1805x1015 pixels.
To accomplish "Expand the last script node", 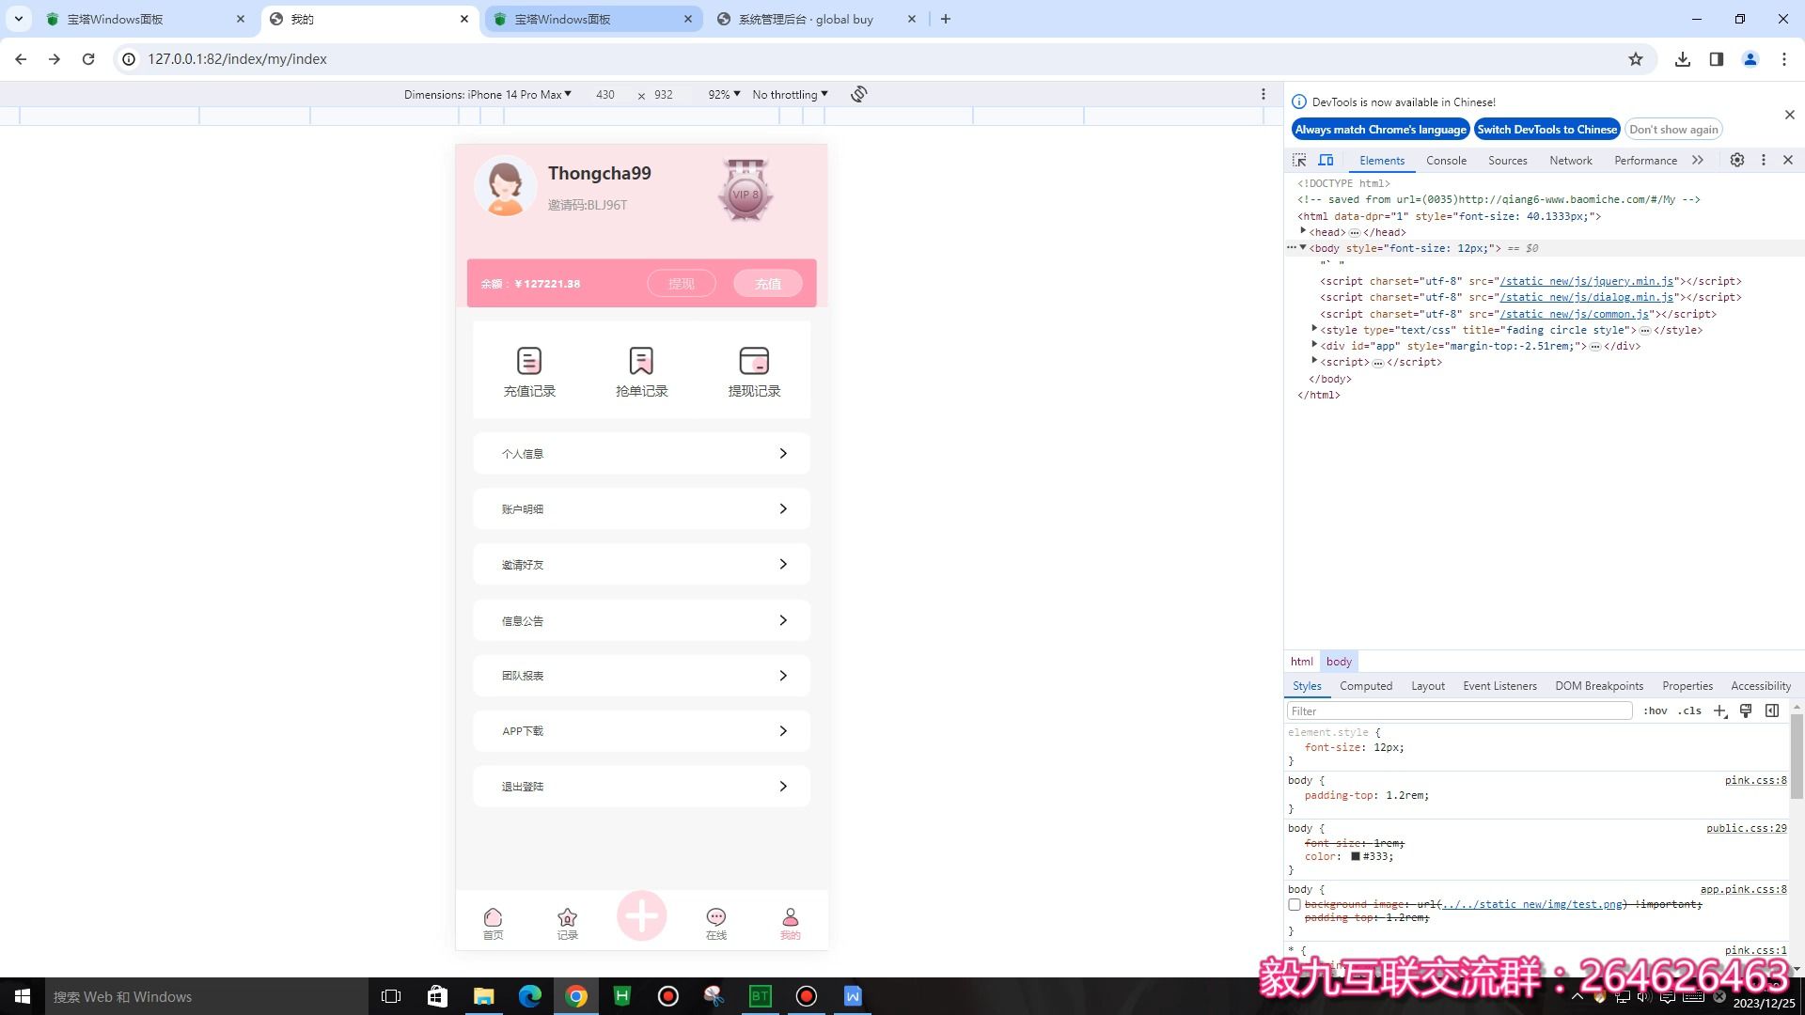I will [x=1314, y=361].
